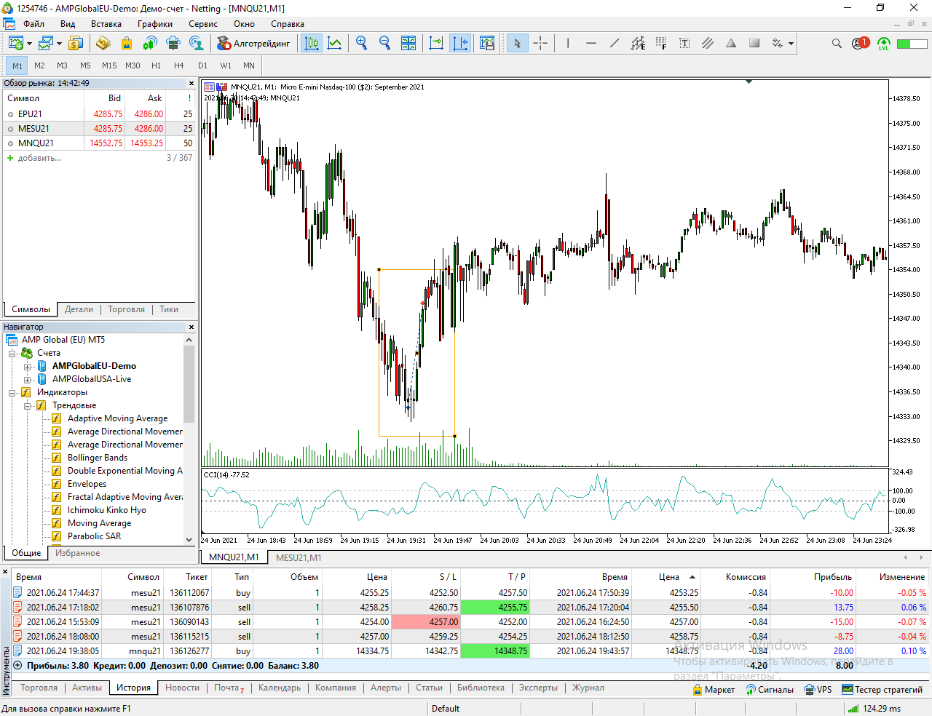Open the Вставка menu
The image size is (932, 716).
click(x=106, y=24)
